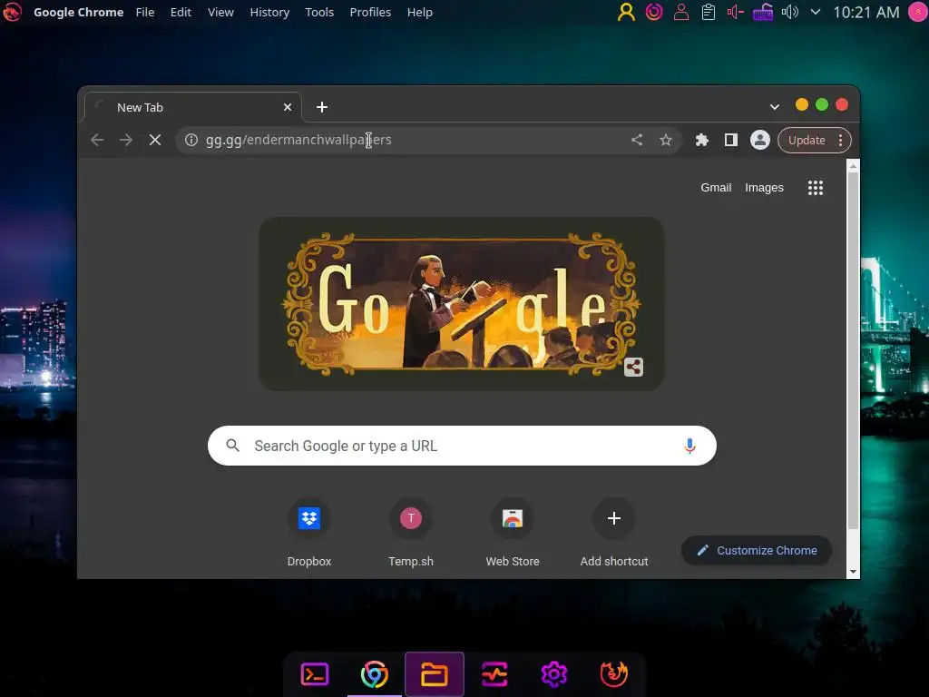929x697 pixels.
Task: Share the Google Doodle
Action: pyautogui.click(x=633, y=367)
